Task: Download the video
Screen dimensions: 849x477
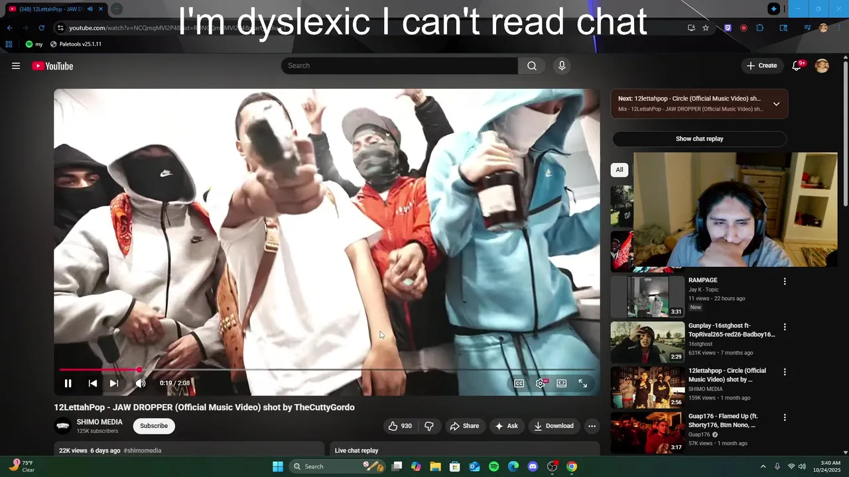Action: pyautogui.click(x=554, y=426)
